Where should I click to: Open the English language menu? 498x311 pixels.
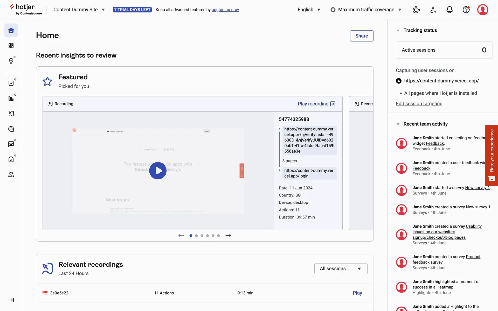pos(309,10)
